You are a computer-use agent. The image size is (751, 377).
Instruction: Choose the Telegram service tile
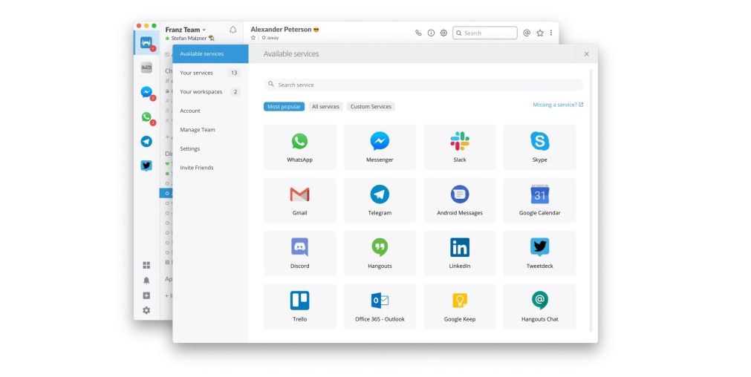[x=380, y=200]
